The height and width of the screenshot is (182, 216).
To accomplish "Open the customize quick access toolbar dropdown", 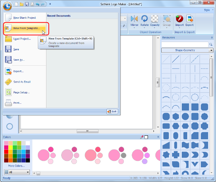I will pos(50,4).
